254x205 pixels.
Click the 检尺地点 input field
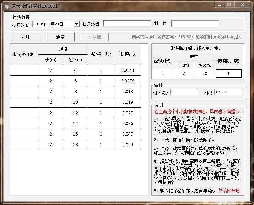[127, 23]
